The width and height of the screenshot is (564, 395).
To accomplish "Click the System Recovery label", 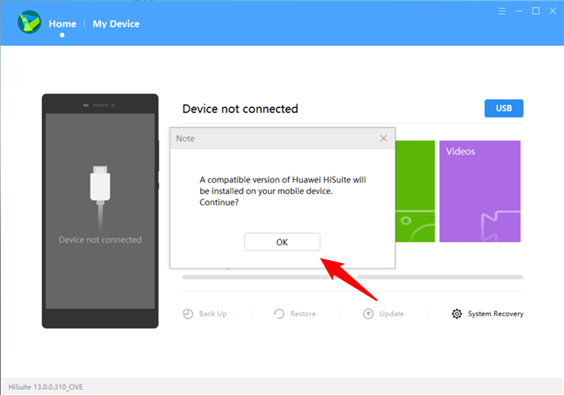I will [495, 314].
